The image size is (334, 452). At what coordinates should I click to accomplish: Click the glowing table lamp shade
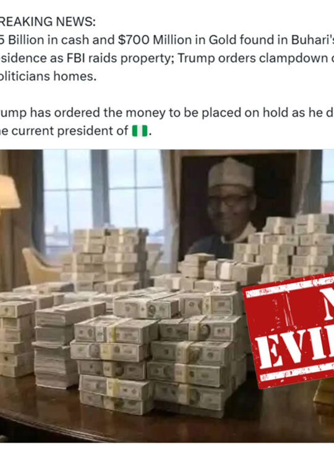(9, 192)
